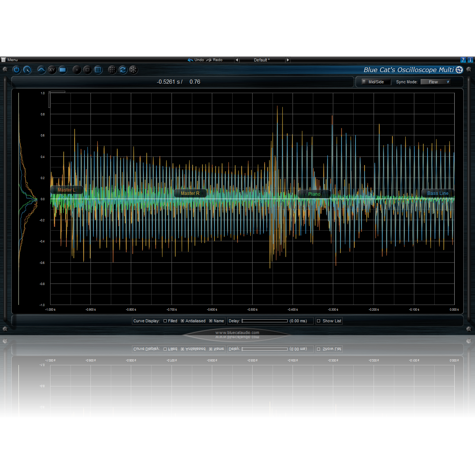The width and height of the screenshot is (475, 475).
Task: Click the Blue Cat globe logo icon
Action: (459, 70)
